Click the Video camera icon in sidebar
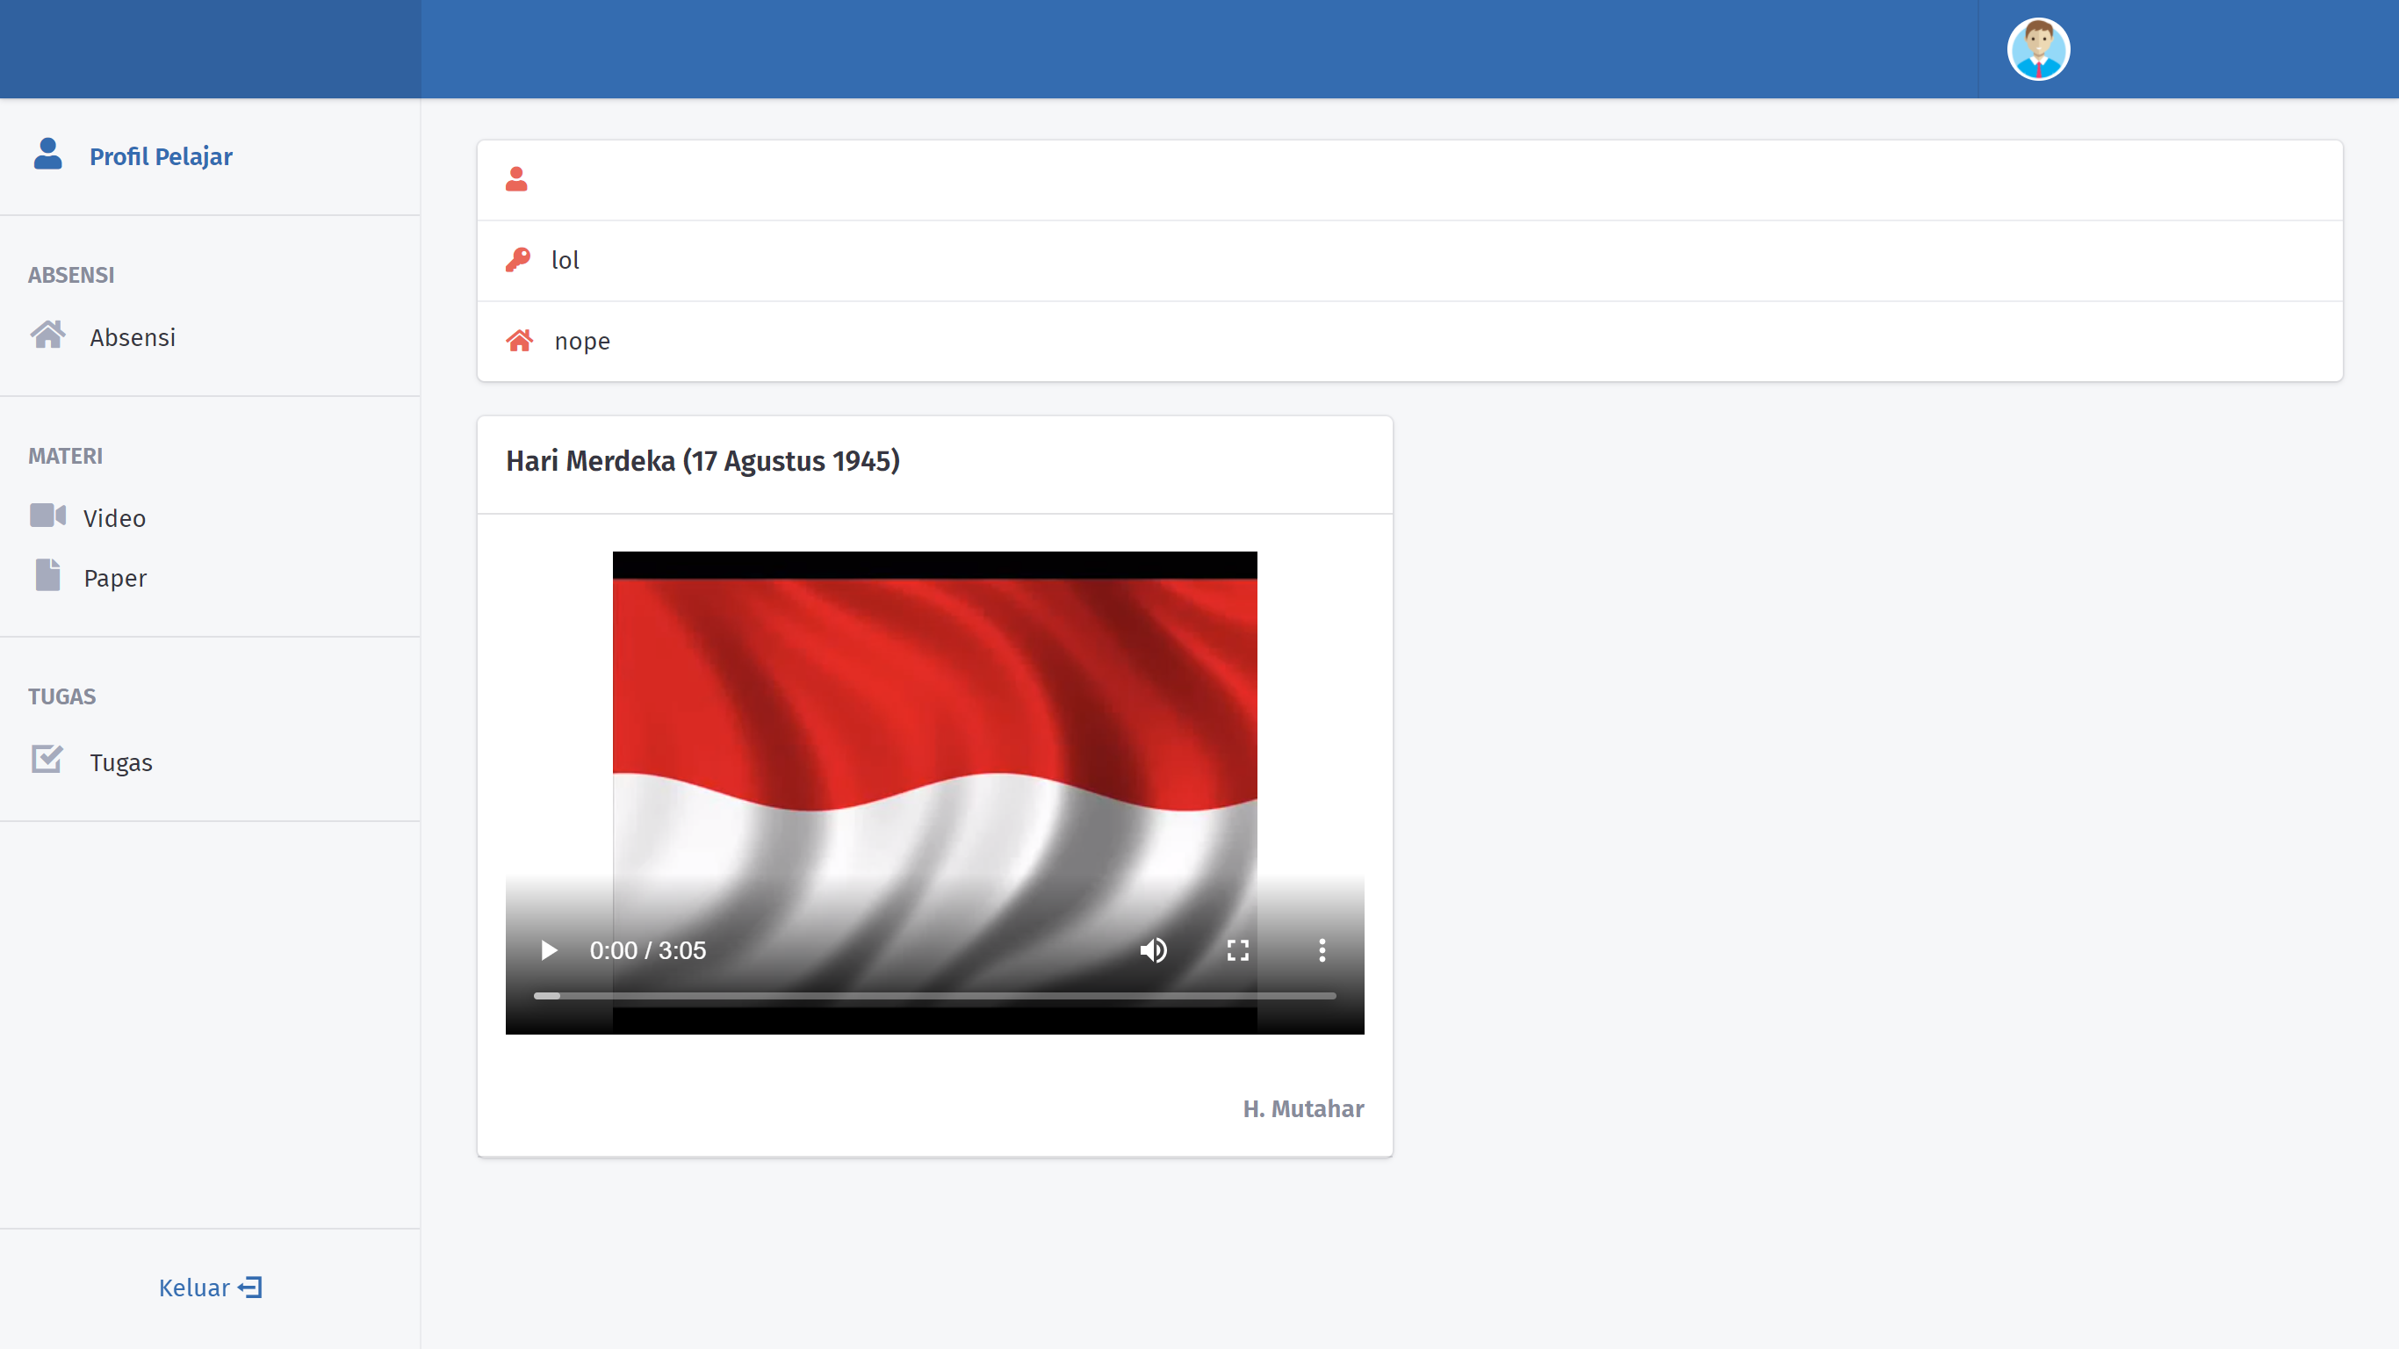Screen dimensions: 2399x1349 point(47,516)
